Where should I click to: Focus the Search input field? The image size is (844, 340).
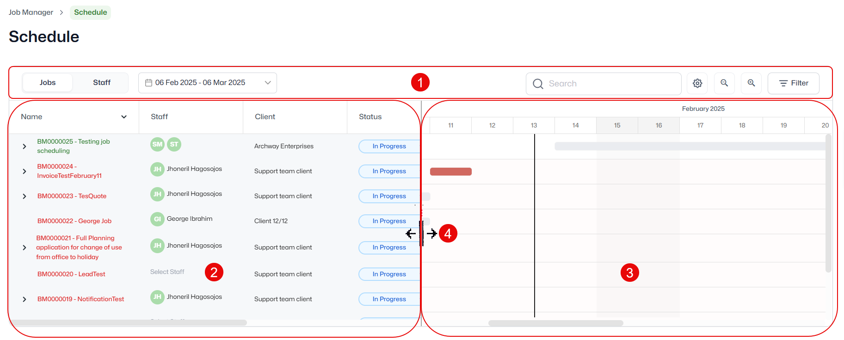point(604,84)
